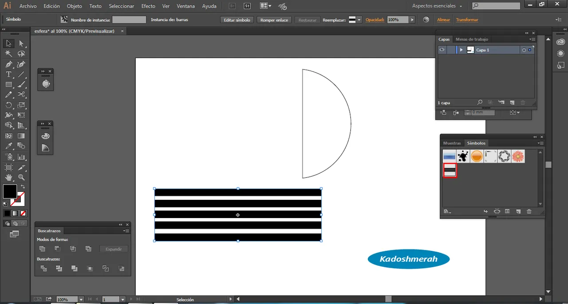The image size is (568, 304).
Task: Click the Unite shape mode in Buscatrazos
Action: click(43, 249)
